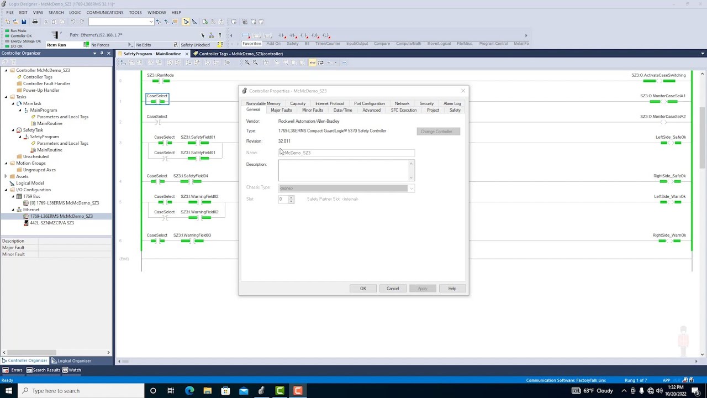Select Power-Up Handler in the tree

(x=41, y=90)
